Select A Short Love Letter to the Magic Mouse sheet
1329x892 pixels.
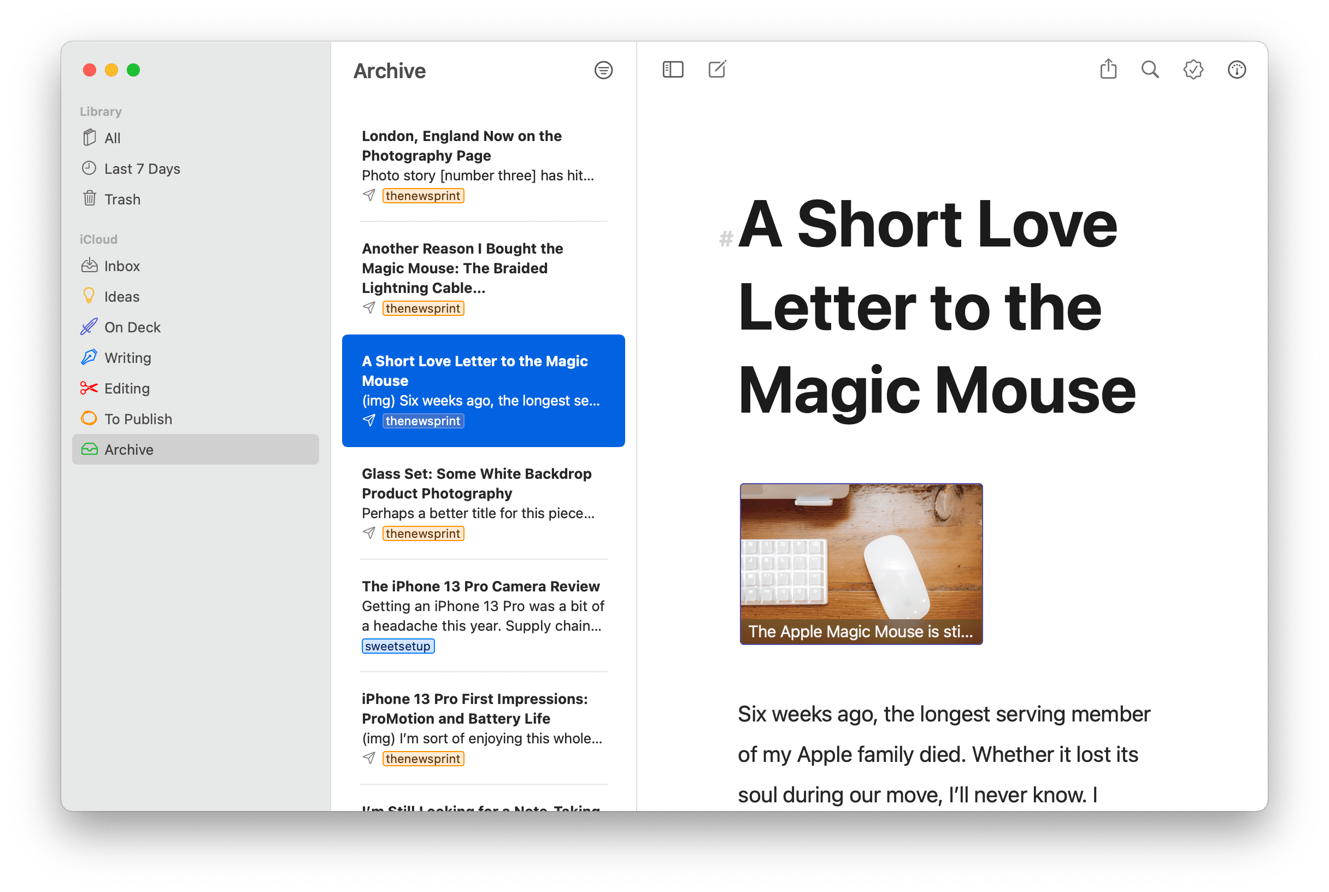484,391
